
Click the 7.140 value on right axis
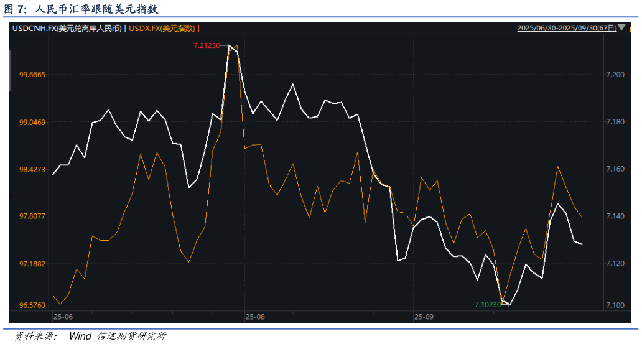[x=615, y=216]
